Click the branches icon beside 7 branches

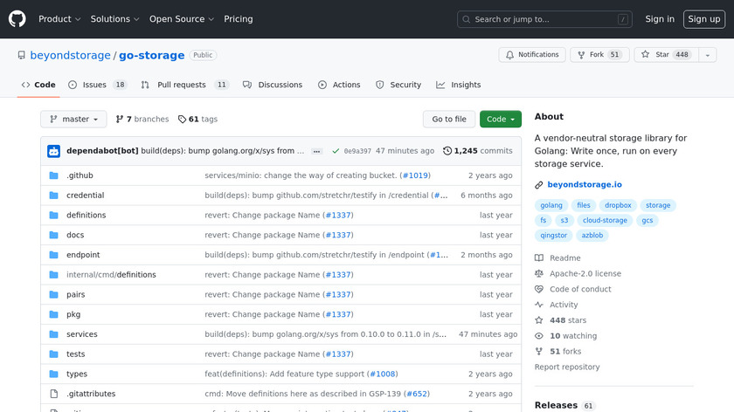(120, 120)
